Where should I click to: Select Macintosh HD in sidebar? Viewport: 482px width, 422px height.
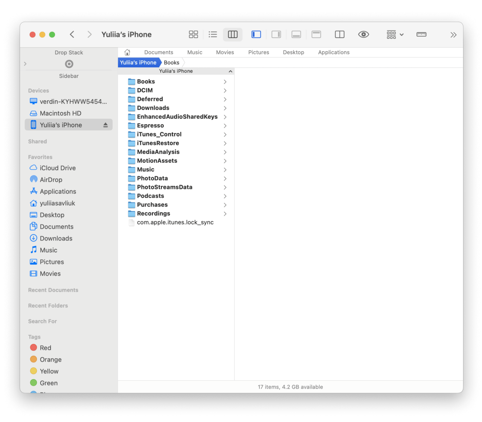pos(69,113)
